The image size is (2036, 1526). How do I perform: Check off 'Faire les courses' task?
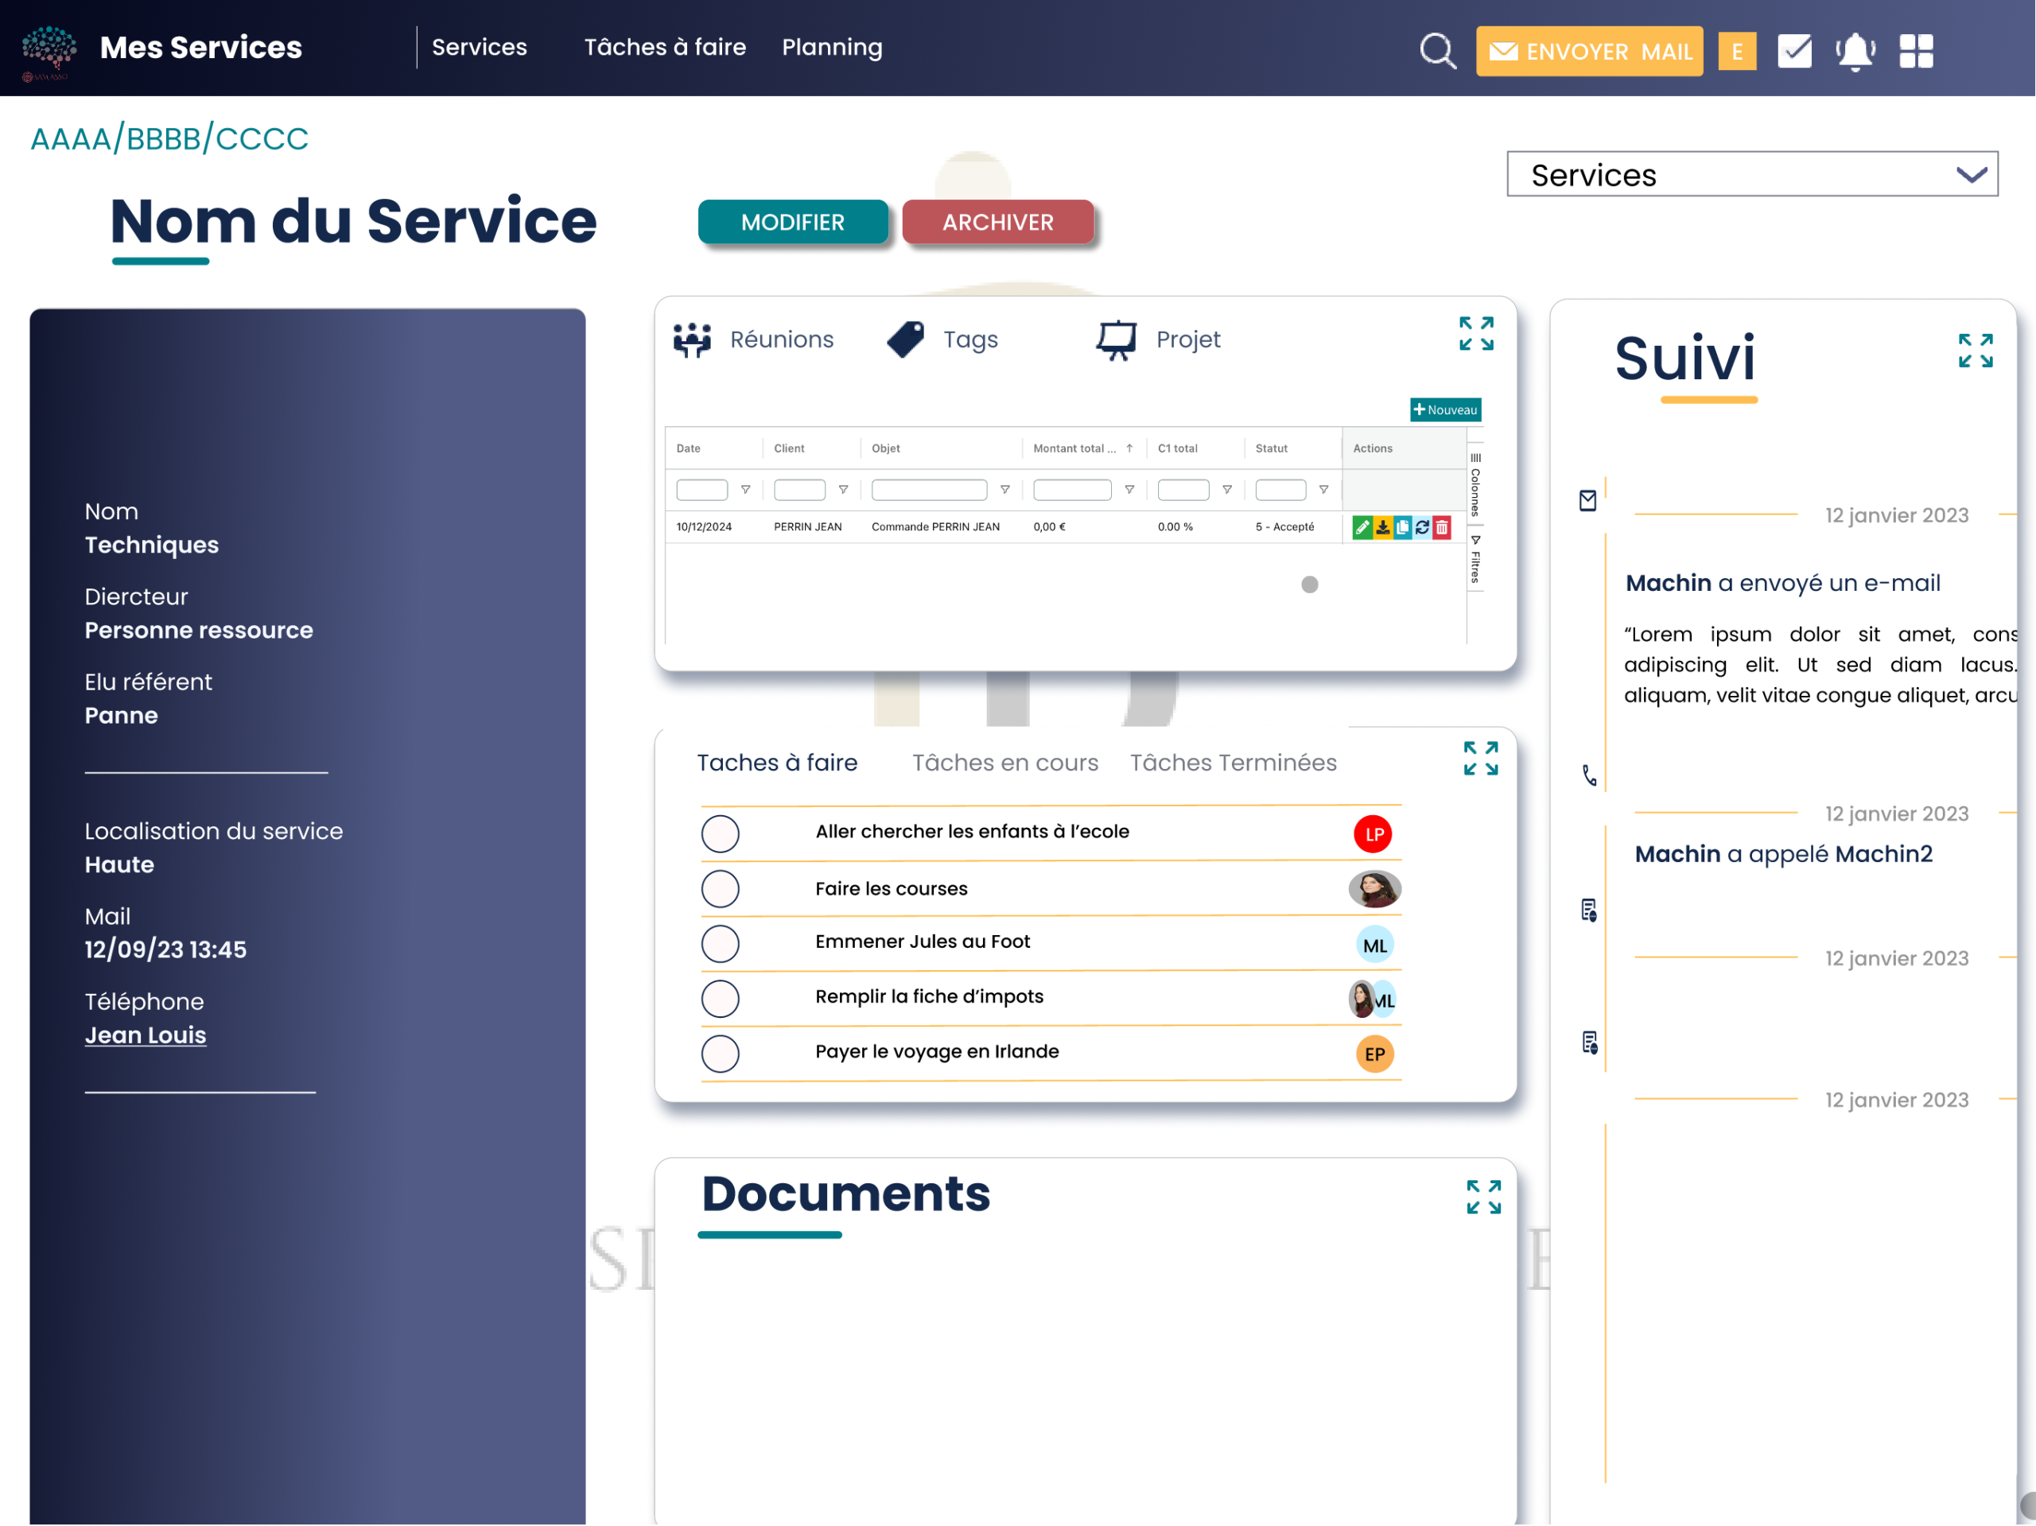click(x=720, y=889)
